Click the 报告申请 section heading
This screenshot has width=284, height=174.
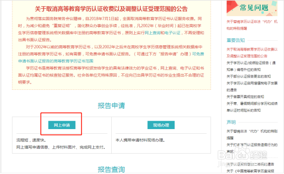click(111, 105)
